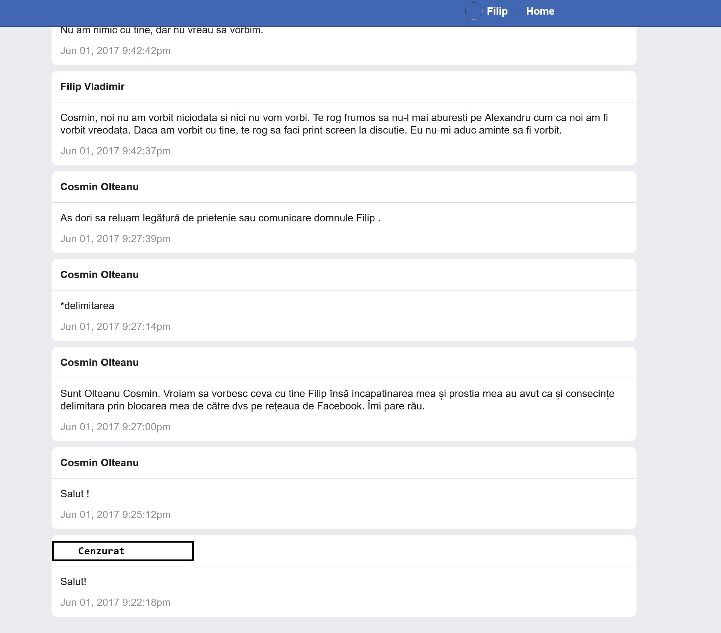Click Cosmin Olteanu name above '*delimitarea'
The width and height of the screenshot is (721, 633).
pyautogui.click(x=99, y=275)
